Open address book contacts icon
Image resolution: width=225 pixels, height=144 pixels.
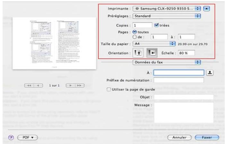click(211, 72)
